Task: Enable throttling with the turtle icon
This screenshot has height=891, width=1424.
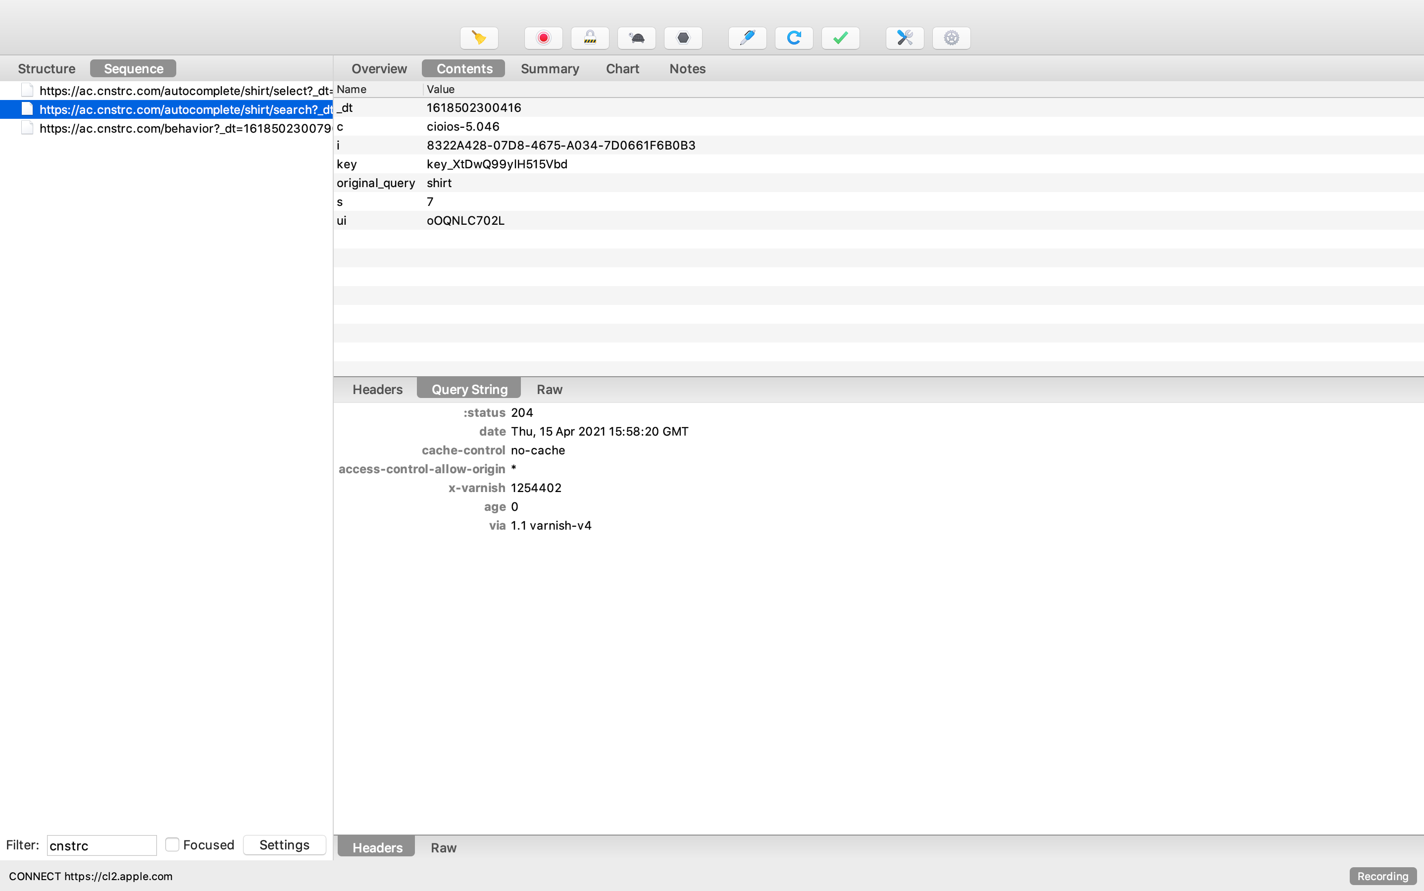Action: (636, 38)
